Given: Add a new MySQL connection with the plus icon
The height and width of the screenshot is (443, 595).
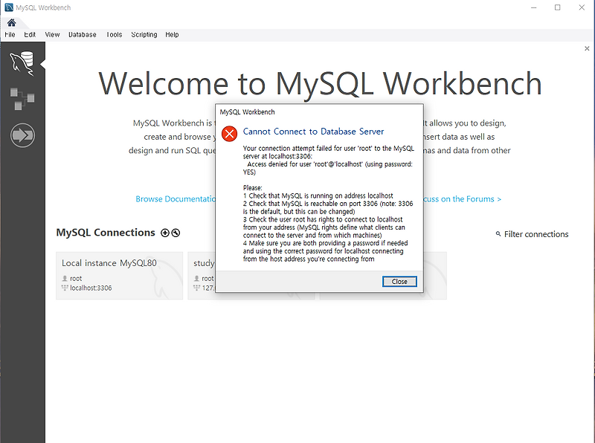Looking at the screenshot, I should click(164, 233).
